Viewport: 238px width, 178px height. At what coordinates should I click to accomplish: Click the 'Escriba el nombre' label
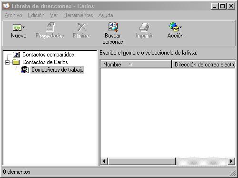pos(148,53)
